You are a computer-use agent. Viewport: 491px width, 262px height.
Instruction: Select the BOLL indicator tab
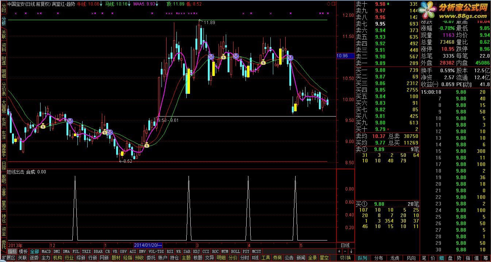tap(235, 251)
